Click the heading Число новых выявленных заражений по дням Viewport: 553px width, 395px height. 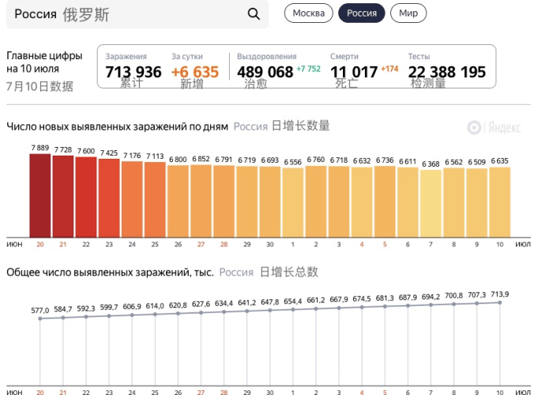(117, 126)
